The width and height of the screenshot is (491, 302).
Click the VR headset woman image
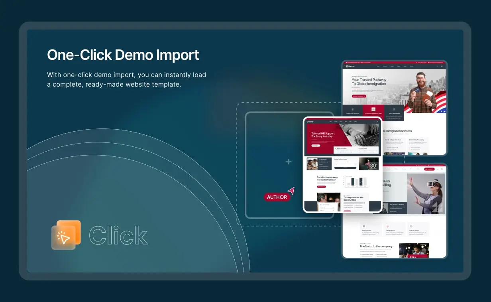click(426, 193)
